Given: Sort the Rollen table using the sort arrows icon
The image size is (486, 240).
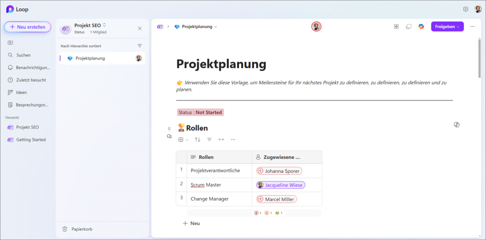Looking at the screenshot, I should 197,140.
